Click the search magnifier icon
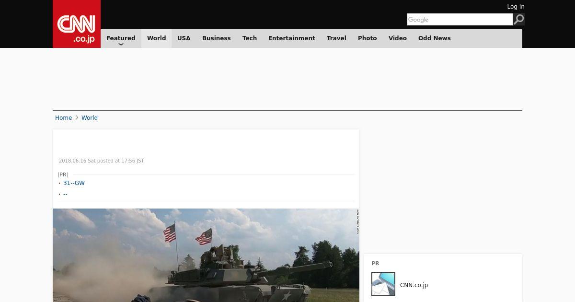 coord(518,19)
